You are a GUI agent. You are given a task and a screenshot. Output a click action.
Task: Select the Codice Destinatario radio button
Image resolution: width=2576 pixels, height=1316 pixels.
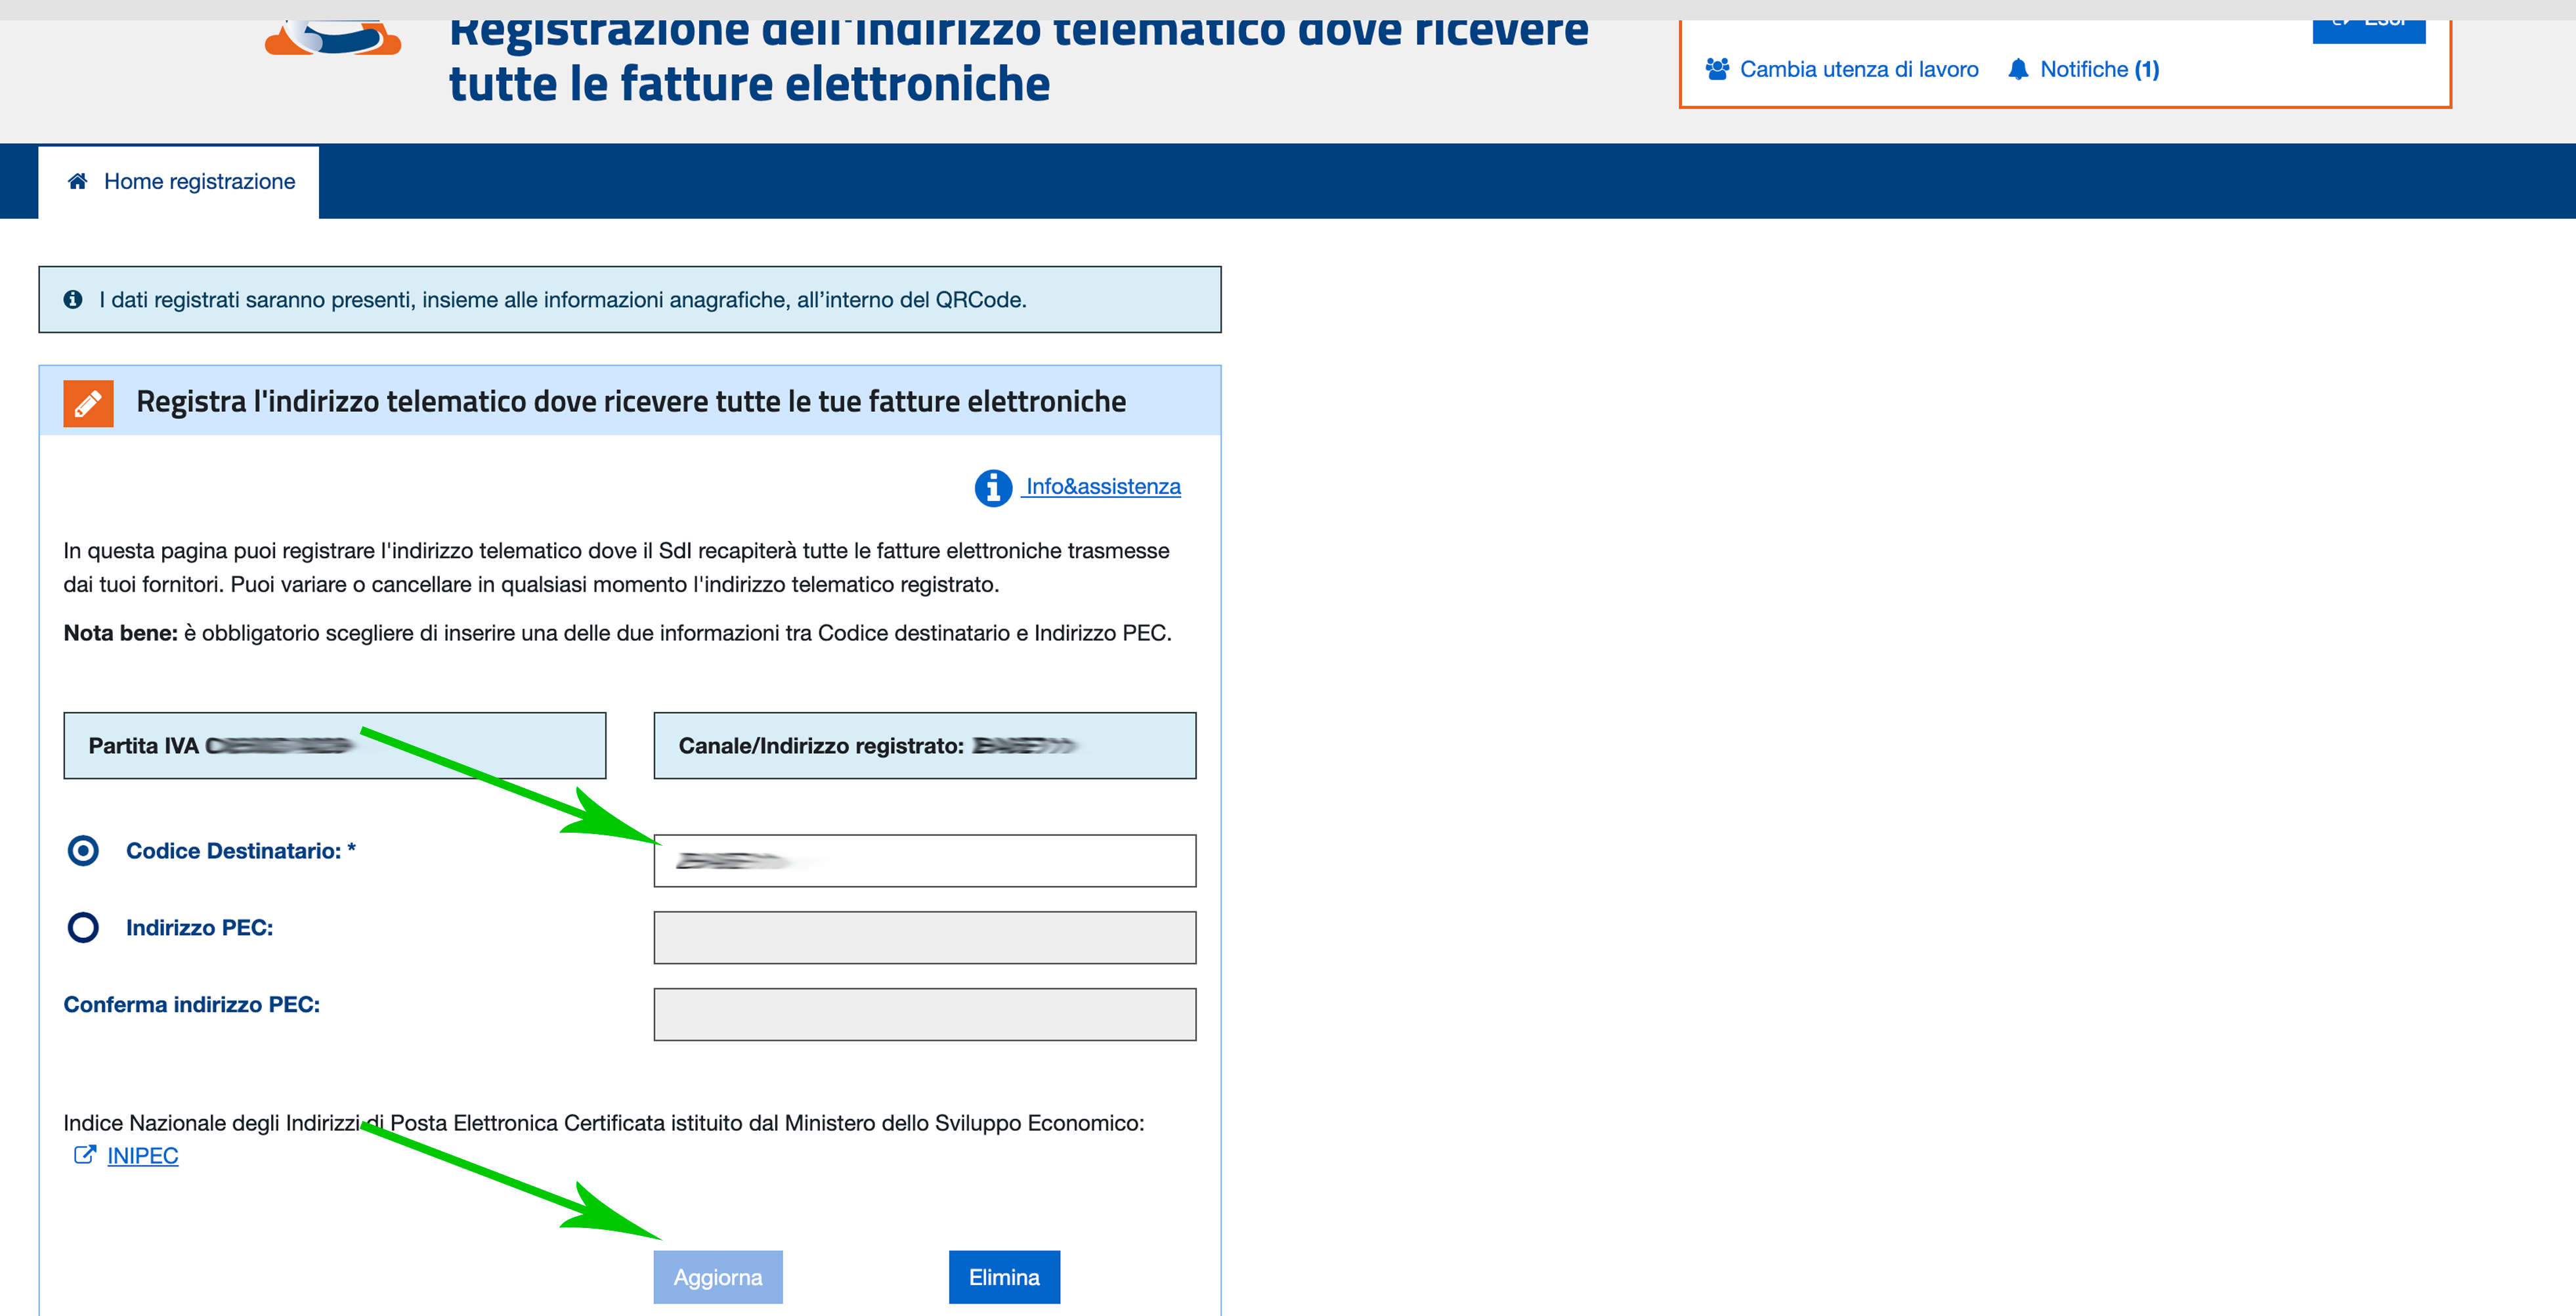(x=83, y=851)
